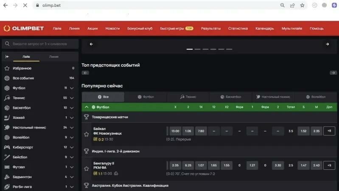Collapse the green Футбол section header
The width and height of the screenshot is (339, 191).
tap(87, 107)
